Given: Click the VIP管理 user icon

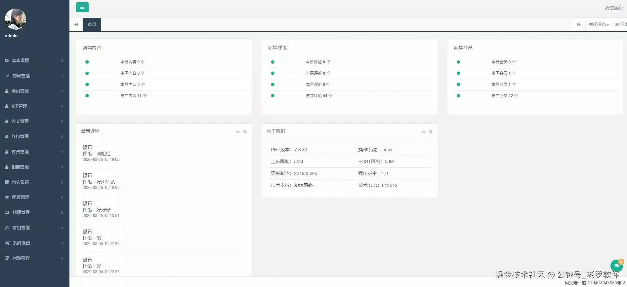Looking at the screenshot, I should click(x=7, y=106).
